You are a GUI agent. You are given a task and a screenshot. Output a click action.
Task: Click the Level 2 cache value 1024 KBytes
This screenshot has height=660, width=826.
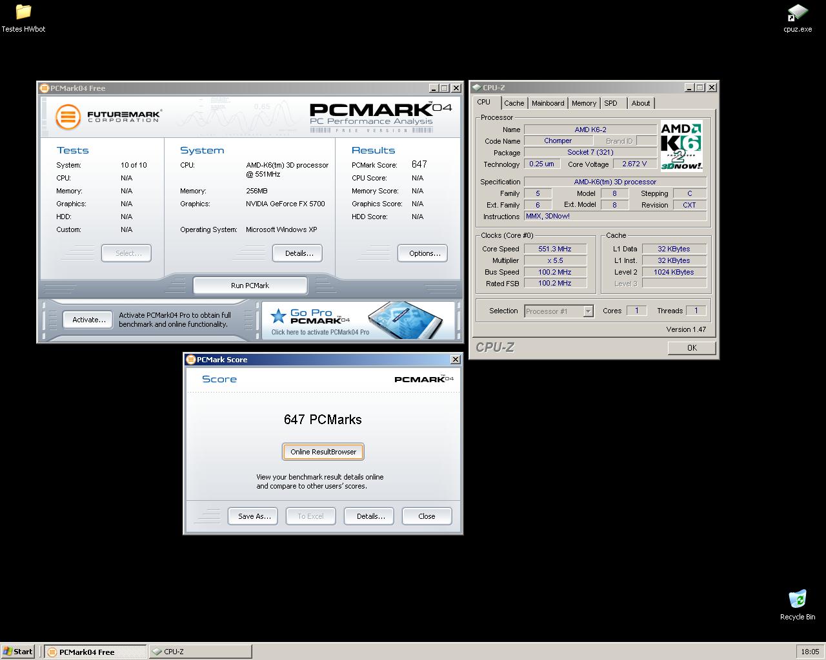[674, 272]
